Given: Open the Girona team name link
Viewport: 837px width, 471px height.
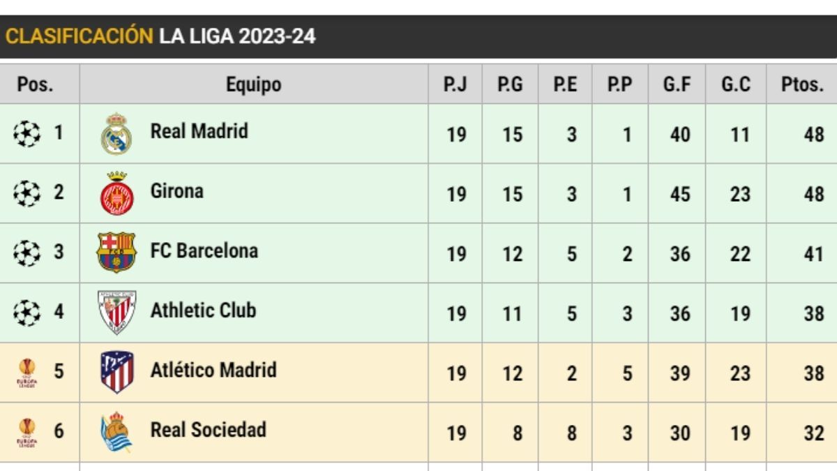Looking at the screenshot, I should click(x=176, y=190).
